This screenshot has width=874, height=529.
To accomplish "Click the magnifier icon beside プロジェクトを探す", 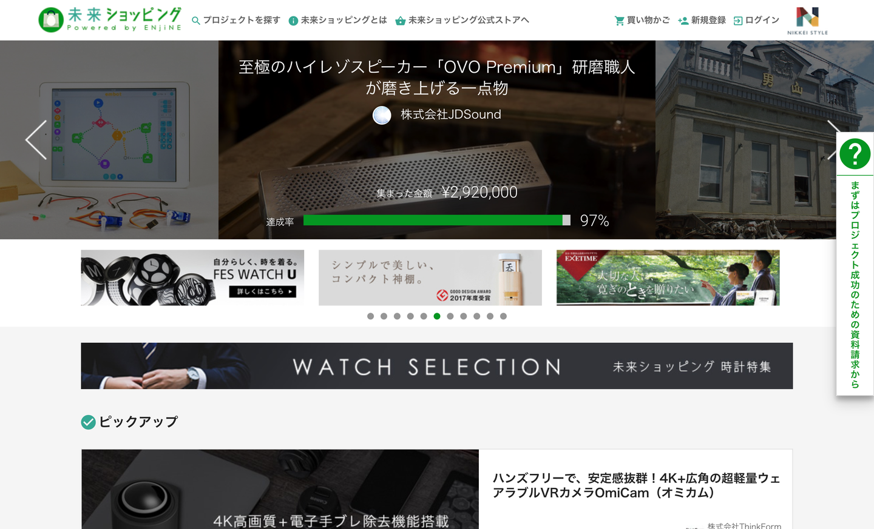I will (x=196, y=21).
